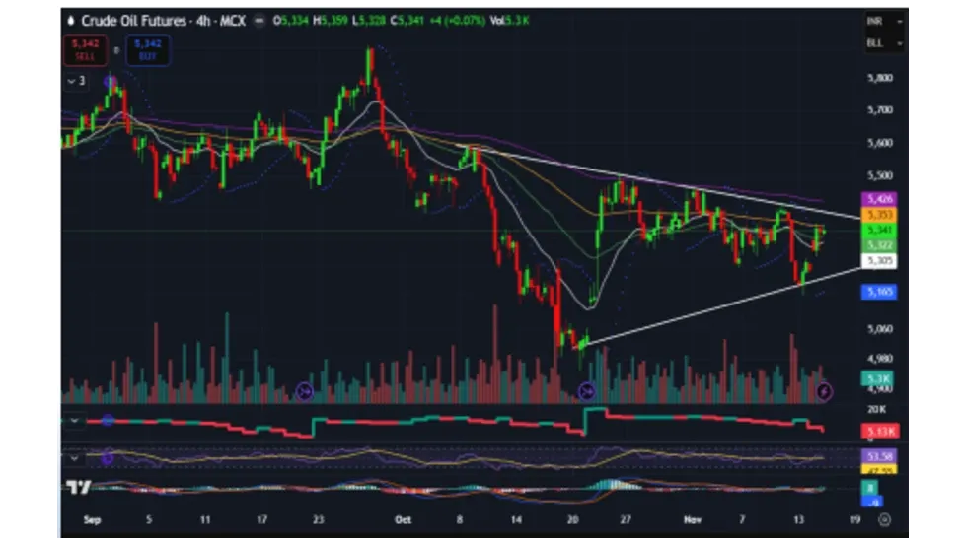
Task: Click the red SELL 5,342 button
Action: click(85, 49)
